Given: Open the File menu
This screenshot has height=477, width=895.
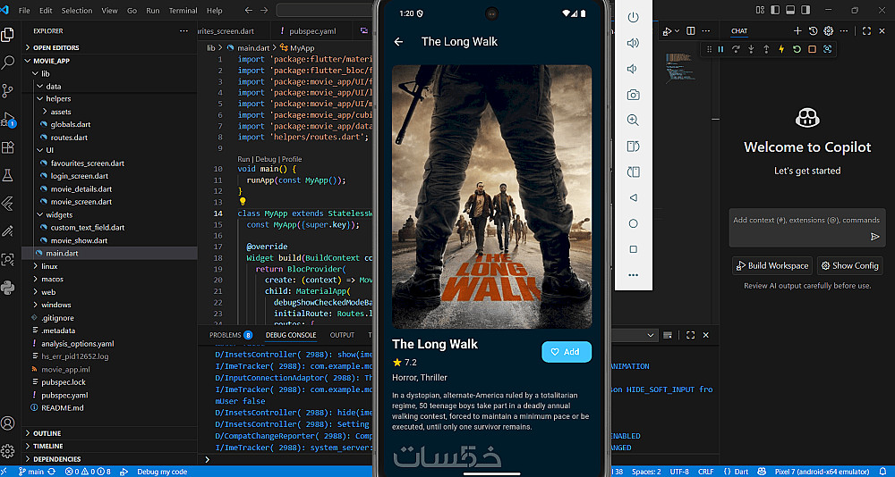Looking at the screenshot, I should (x=24, y=10).
